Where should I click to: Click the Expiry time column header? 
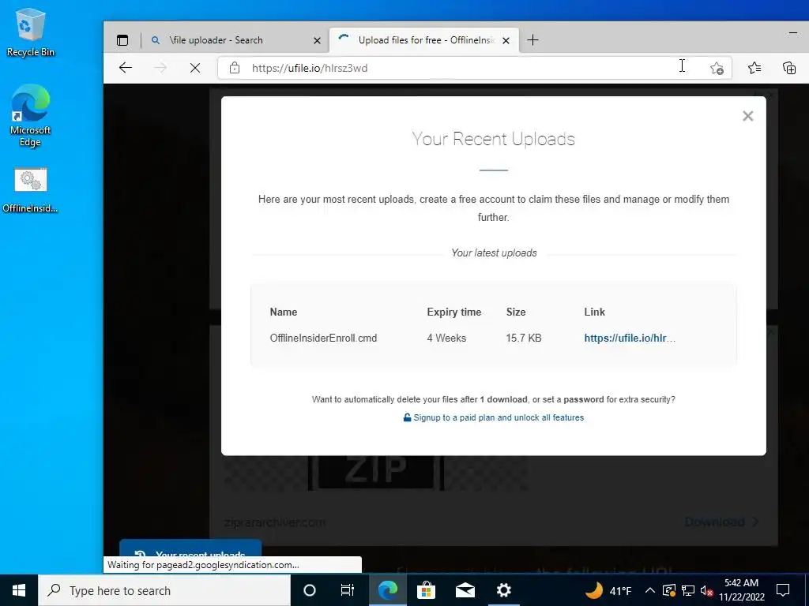(454, 312)
